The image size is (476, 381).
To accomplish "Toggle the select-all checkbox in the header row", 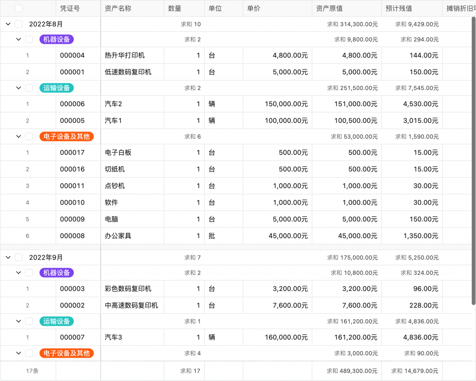I will tap(19, 8).
